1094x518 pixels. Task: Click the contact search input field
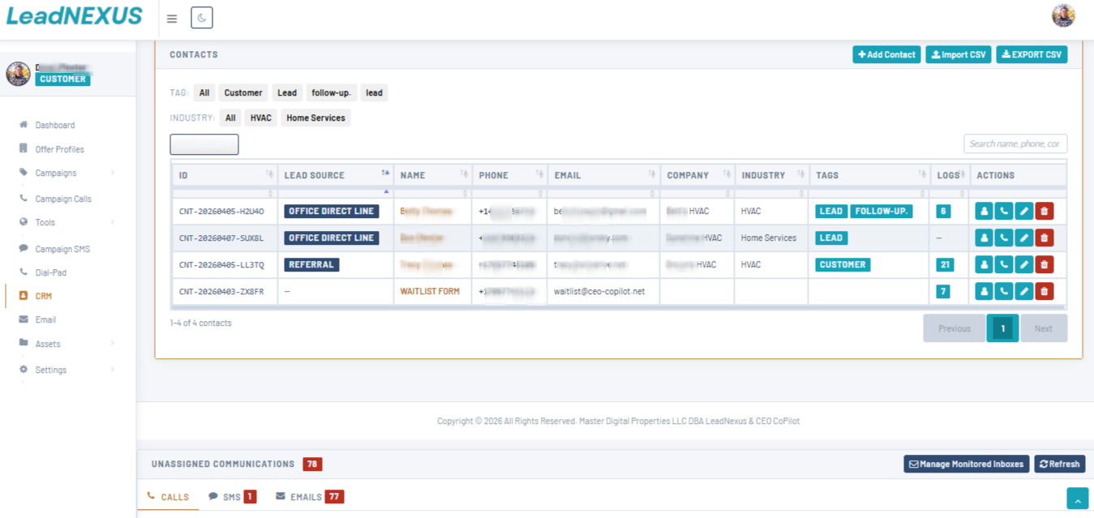pos(1015,143)
